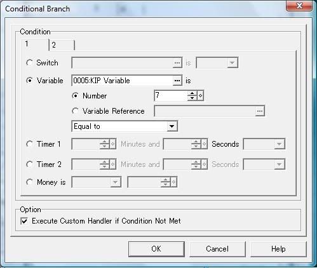This screenshot has width=317, height=268.
Task: Open the Help button
Action: click(x=278, y=249)
